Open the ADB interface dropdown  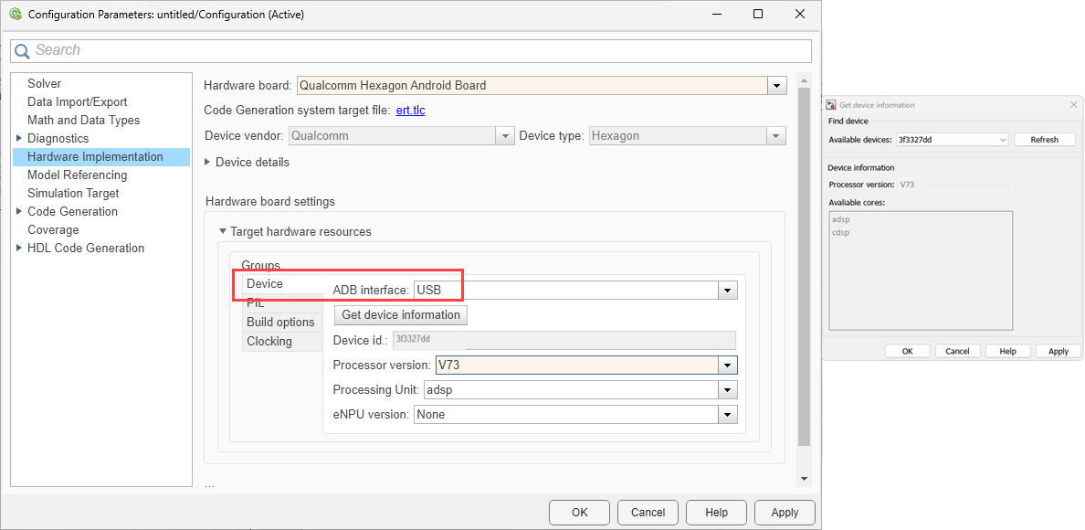727,290
